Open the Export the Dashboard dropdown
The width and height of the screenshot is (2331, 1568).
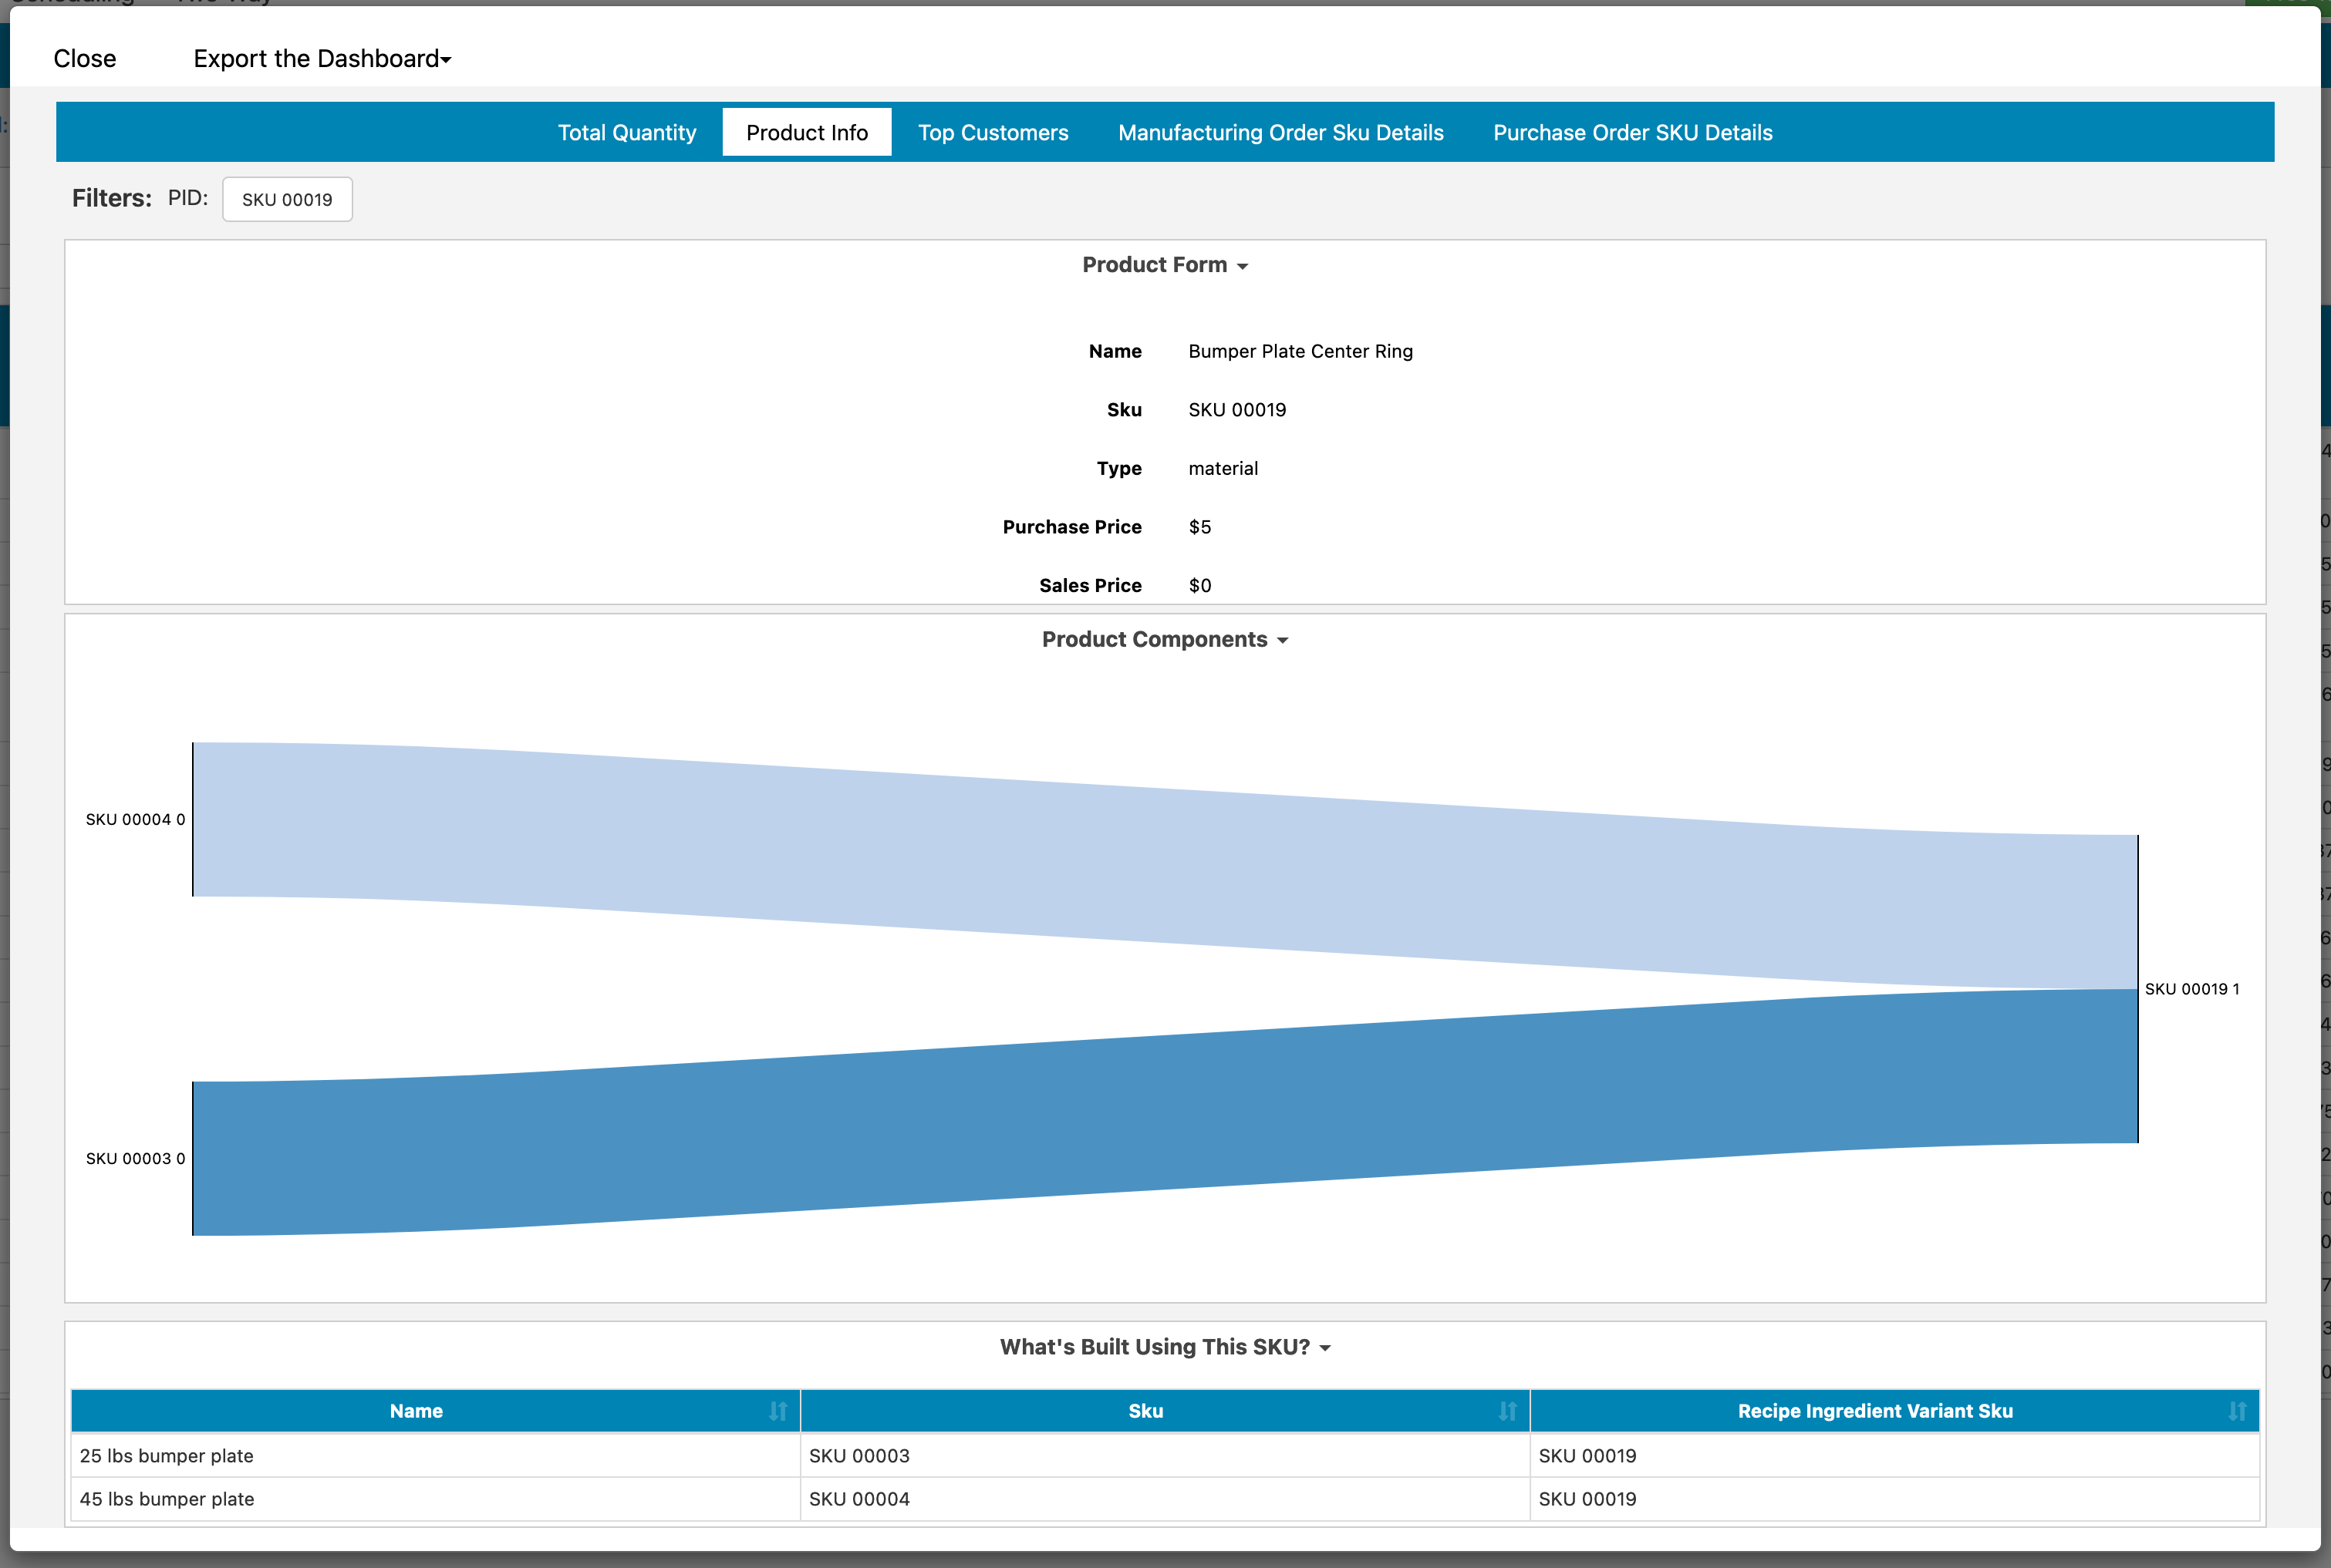(322, 58)
